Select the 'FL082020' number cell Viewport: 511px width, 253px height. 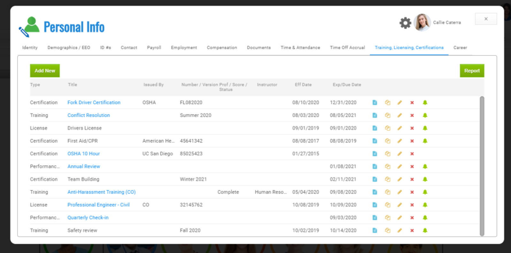coord(191,102)
